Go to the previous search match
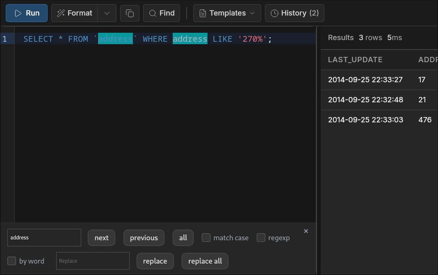438x275 pixels. coord(144,238)
